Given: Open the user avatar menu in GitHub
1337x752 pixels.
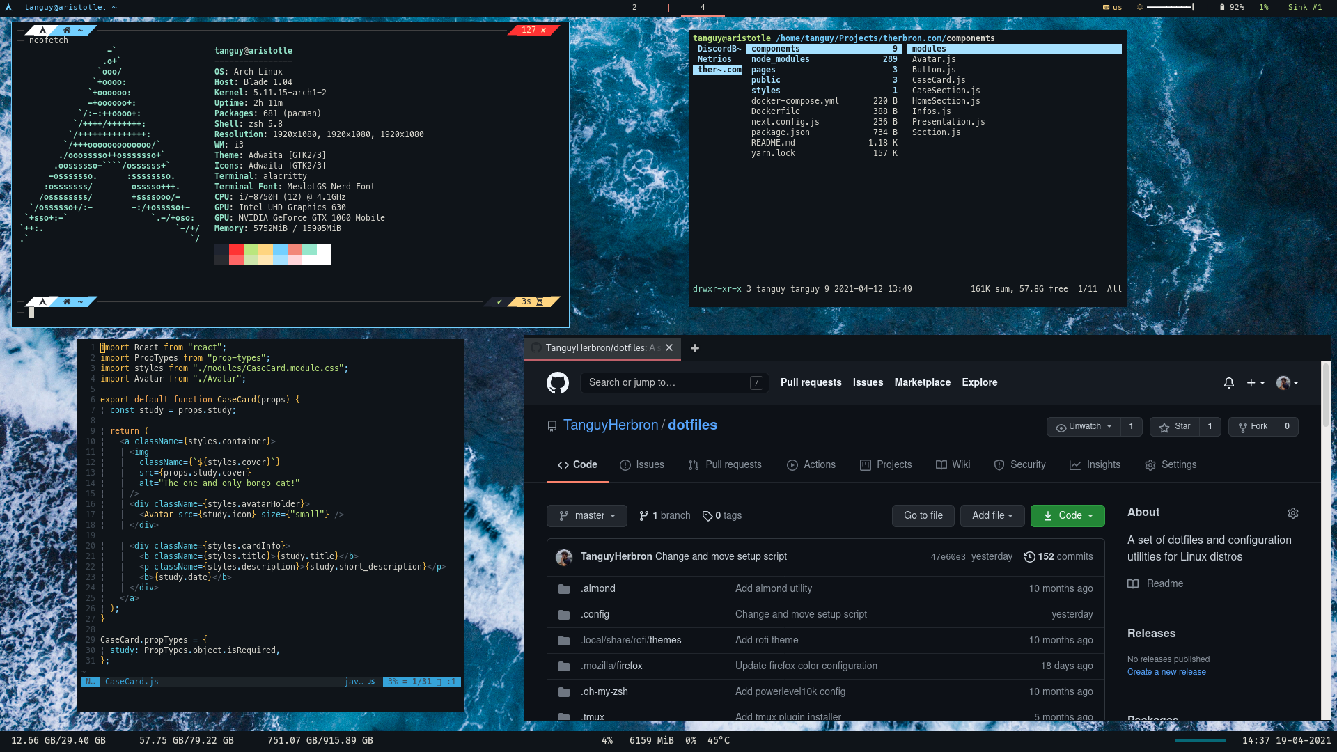Looking at the screenshot, I should click(x=1287, y=383).
